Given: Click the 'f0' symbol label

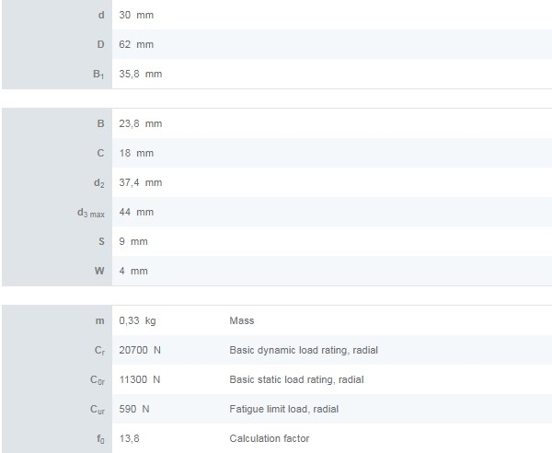Looking at the screenshot, I should pos(100,439).
